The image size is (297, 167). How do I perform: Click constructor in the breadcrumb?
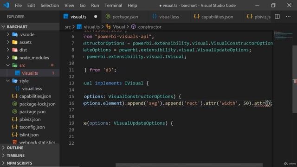(149, 27)
